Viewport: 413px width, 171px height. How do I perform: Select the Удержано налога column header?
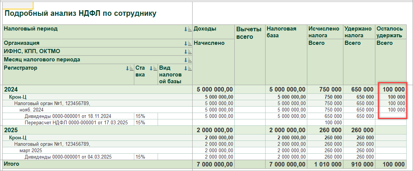tap(358, 32)
